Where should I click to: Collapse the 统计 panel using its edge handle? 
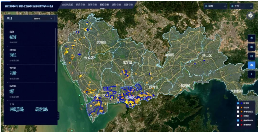[x=58, y=116]
